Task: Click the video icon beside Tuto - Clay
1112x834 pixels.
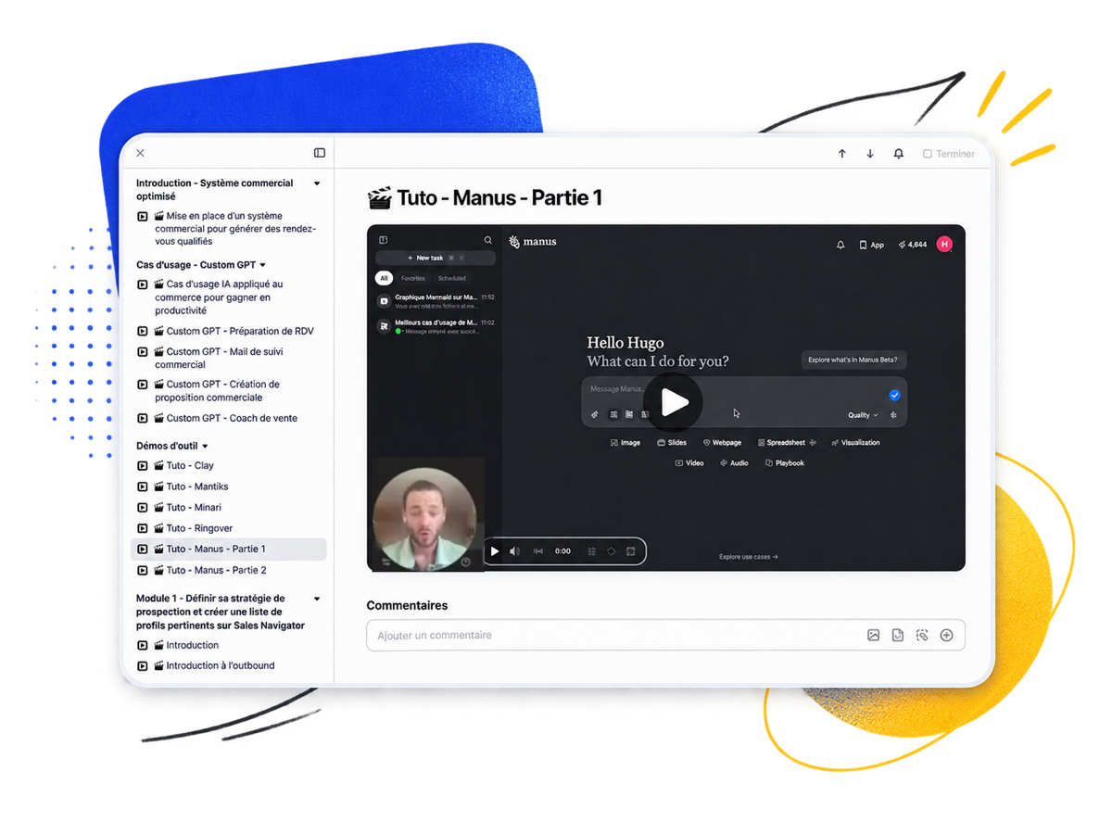Action: tap(143, 466)
